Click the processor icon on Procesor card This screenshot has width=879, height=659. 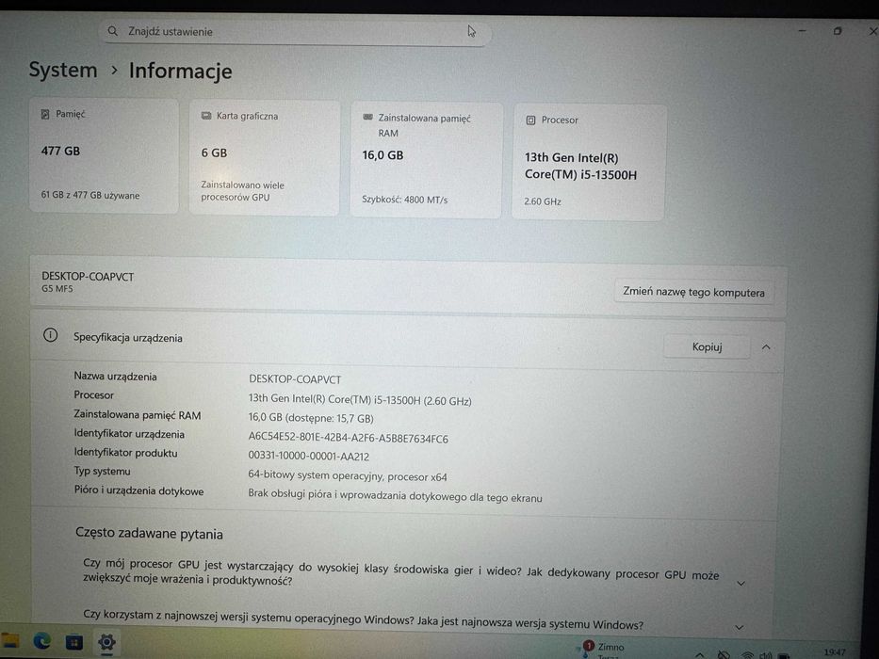[x=530, y=120]
